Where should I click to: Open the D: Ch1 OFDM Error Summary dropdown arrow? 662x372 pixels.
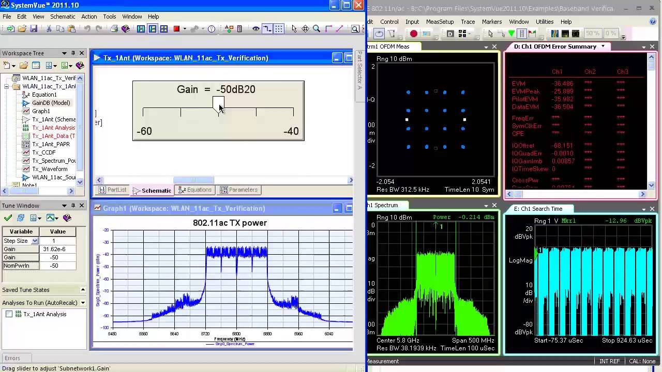pos(603,47)
